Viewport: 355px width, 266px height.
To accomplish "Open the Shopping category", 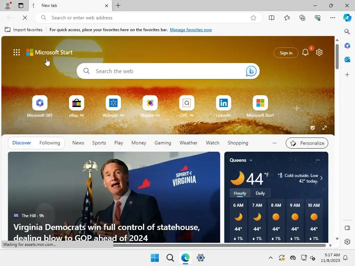I will click(x=238, y=143).
